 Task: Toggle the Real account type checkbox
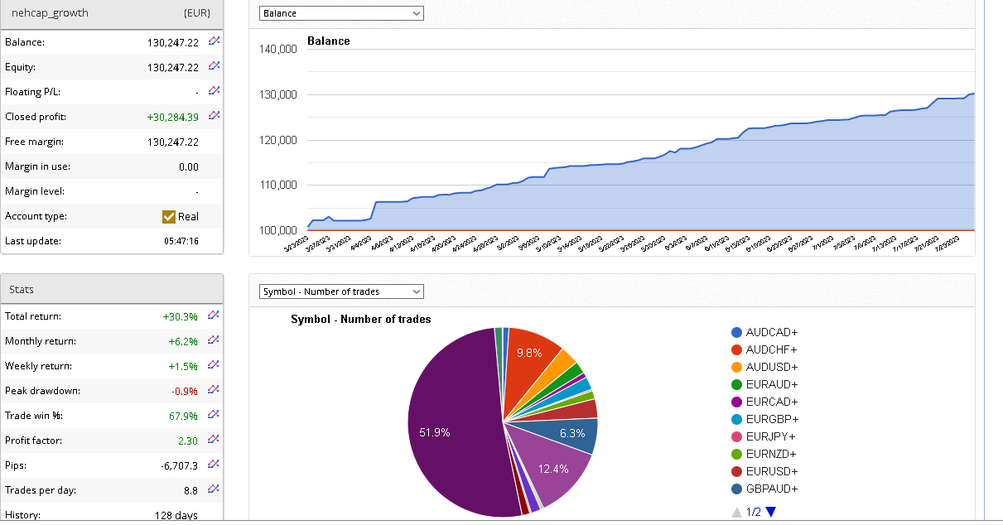pos(169,217)
